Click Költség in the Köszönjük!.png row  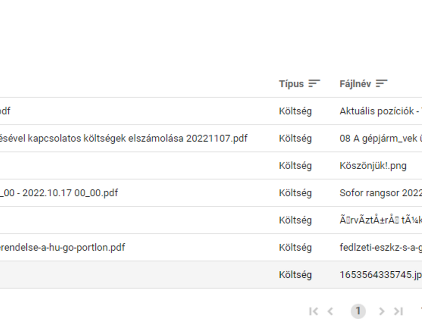[295, 165]
